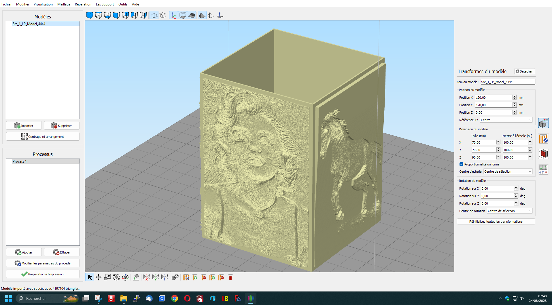Click the place surface on bed tool
Viewport: 552px width, 305px height.
click(136, 277)
